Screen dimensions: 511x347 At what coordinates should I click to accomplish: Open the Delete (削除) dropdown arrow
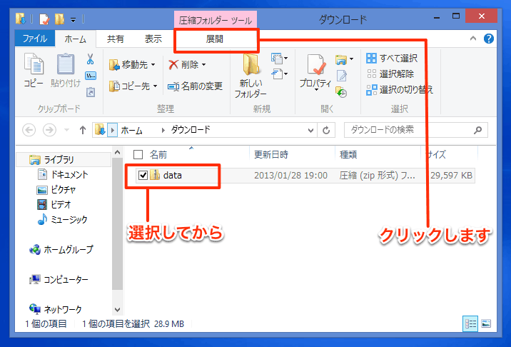tap(203, 64)
